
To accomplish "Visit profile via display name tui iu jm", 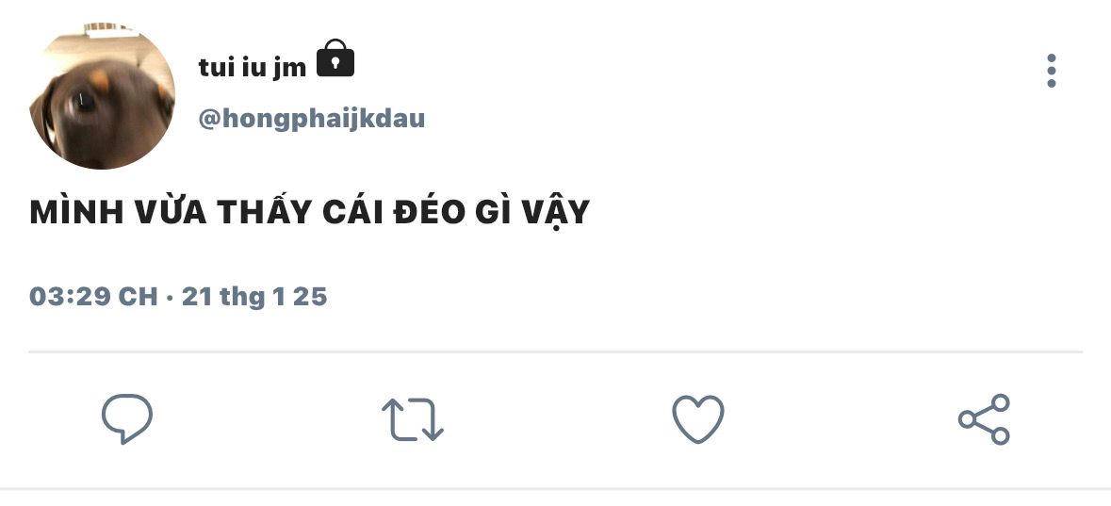I will tap(253, 67).
